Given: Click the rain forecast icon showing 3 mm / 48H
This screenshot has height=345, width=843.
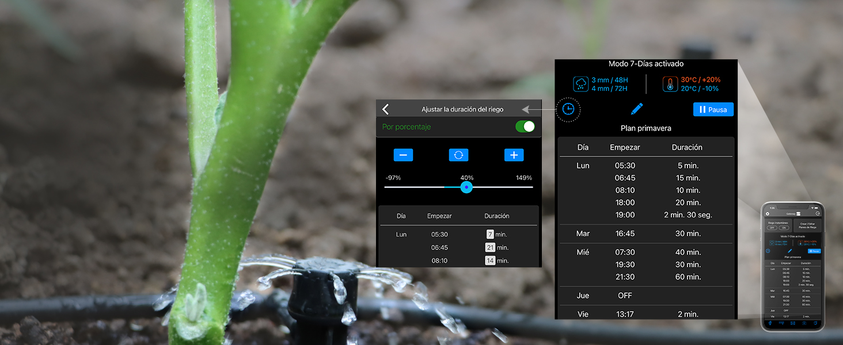Looking at the screenshot, I should pos(582,84).
